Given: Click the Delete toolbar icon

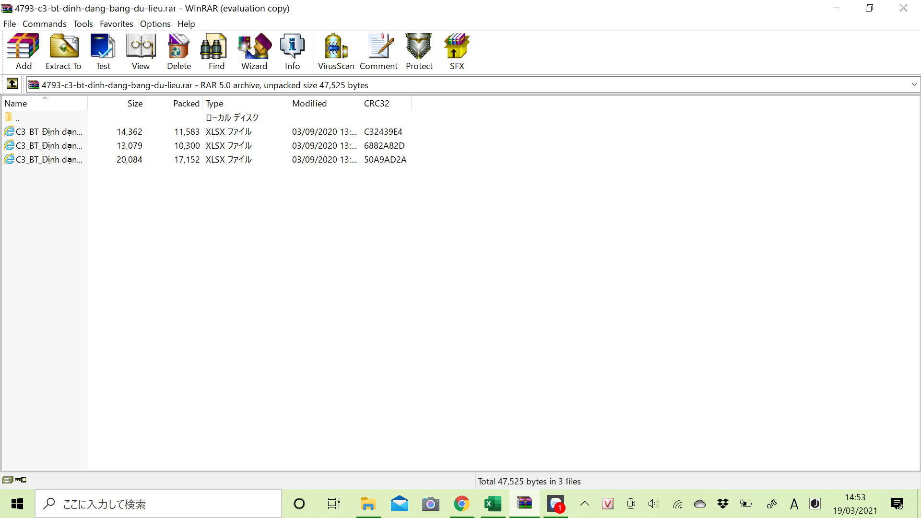Looking at the screenshot, I should (179, 52).
